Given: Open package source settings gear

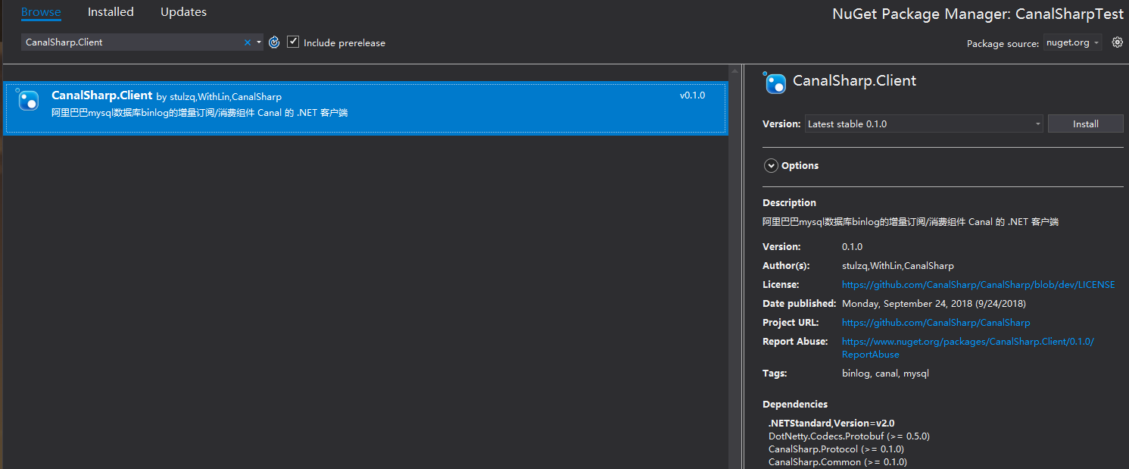Looking at the screenshot, I should click(1117, 42).
